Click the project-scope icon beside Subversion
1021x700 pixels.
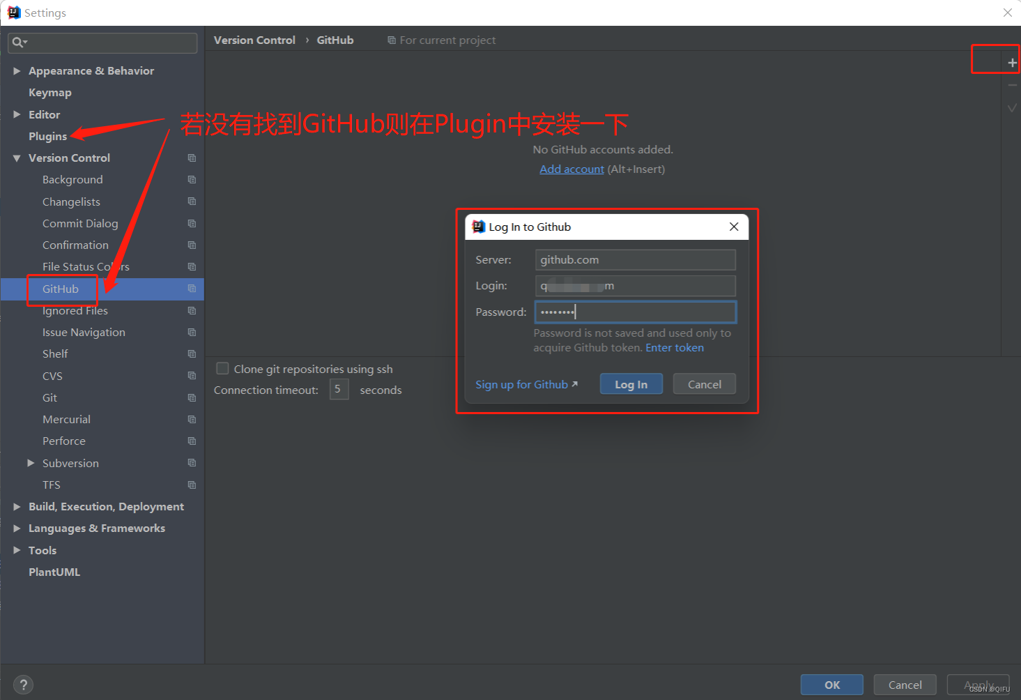click(192, 463)
